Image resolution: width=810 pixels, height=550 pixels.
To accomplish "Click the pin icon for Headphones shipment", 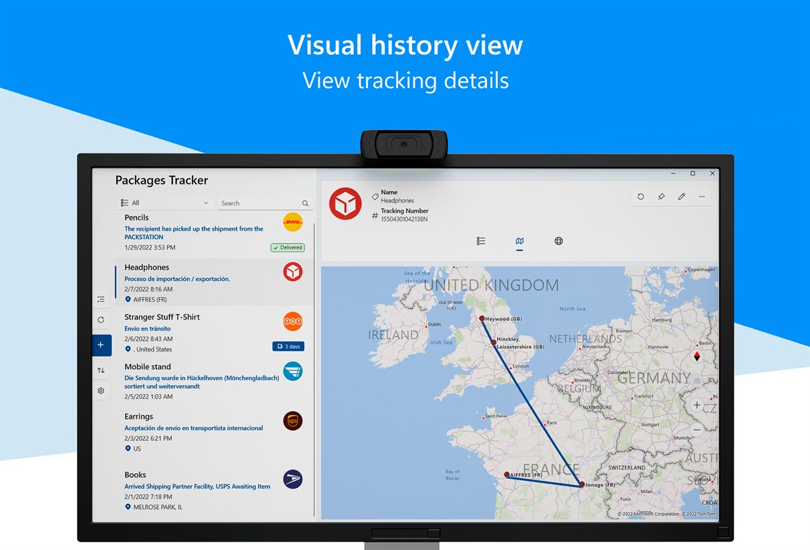I will pyautogui.click(x=661, y=196).
